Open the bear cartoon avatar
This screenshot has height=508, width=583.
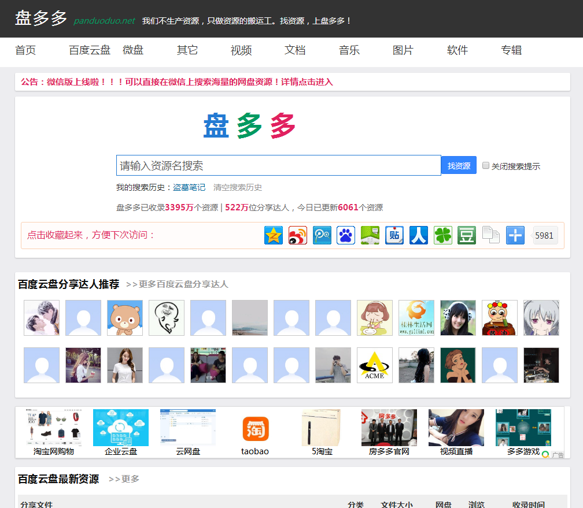125,318
